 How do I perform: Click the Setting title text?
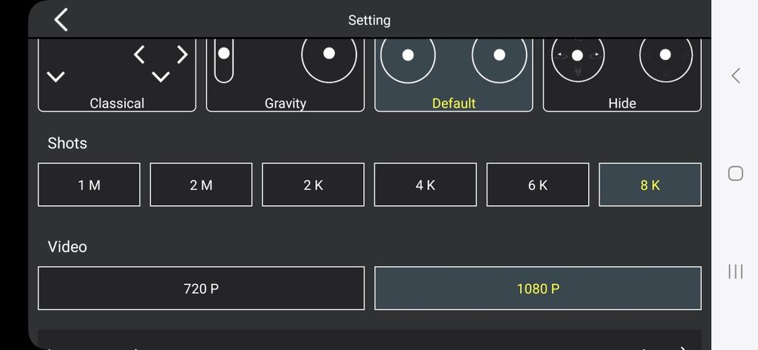pos(369,20)
